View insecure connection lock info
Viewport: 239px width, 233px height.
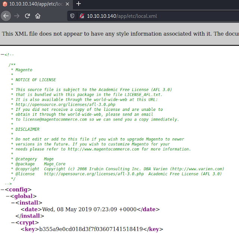click(82, 16)
